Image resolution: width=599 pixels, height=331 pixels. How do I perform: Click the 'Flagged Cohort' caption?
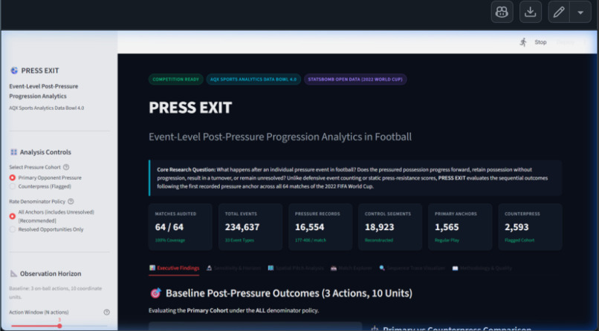[x=519, y=240]
